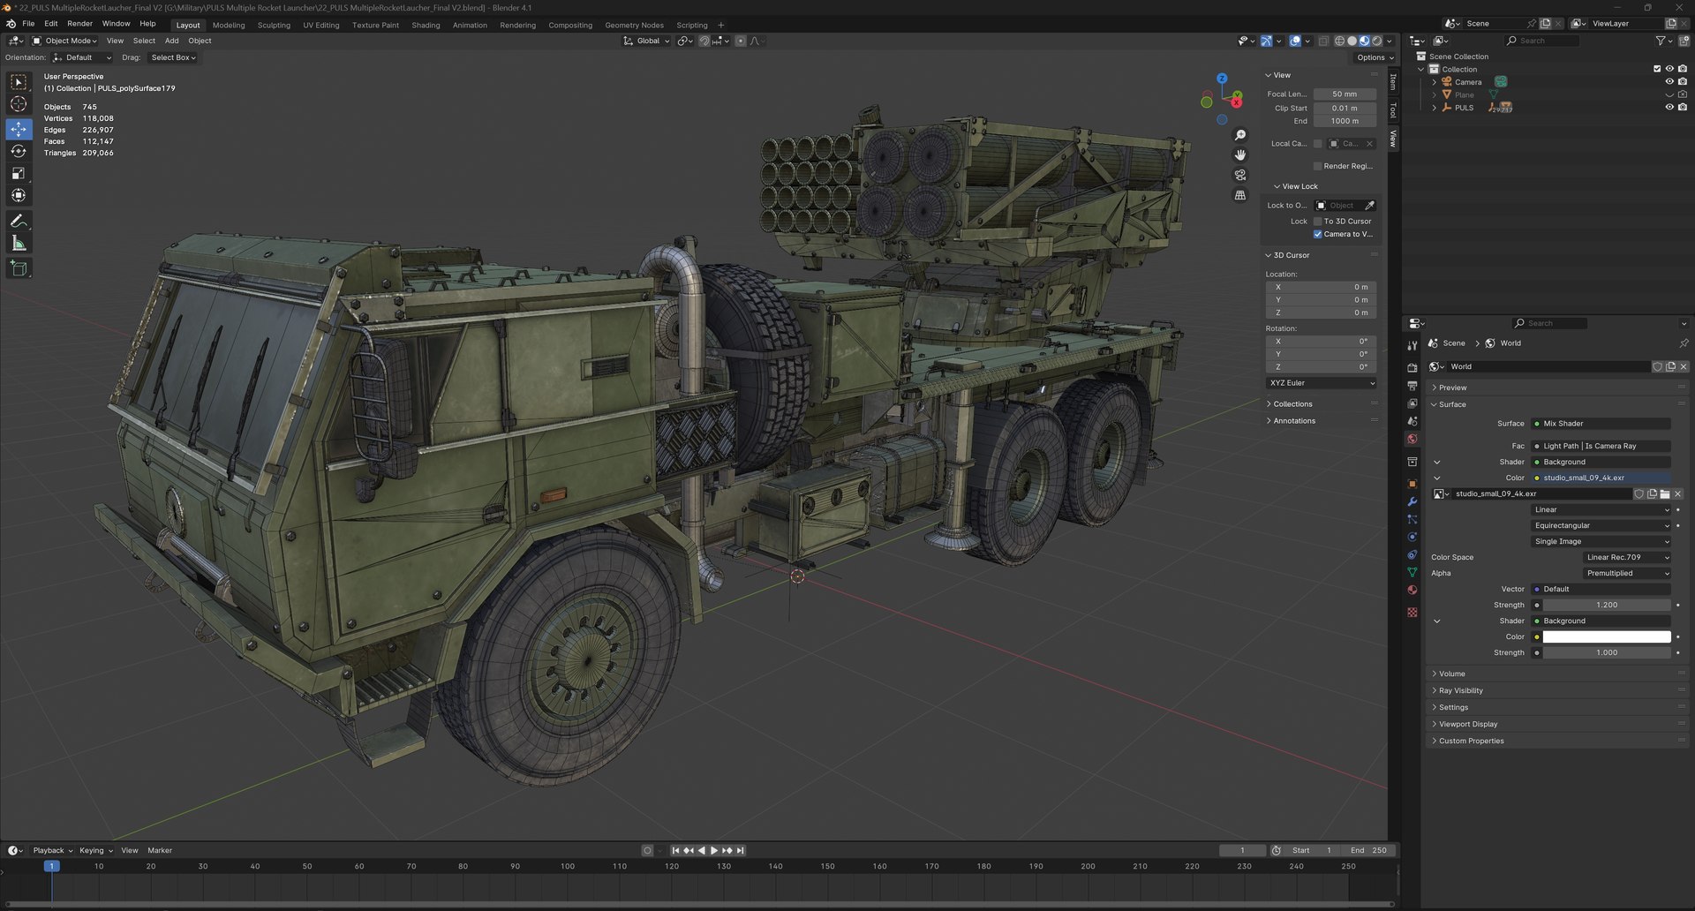Activate the Move tool
Screen dimensions: 1695x911
tap(19, 129)
